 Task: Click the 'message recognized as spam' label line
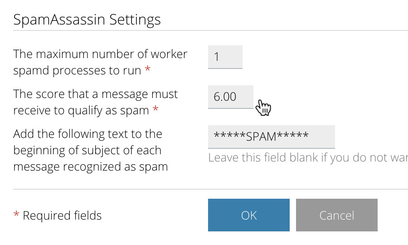point(91,167)
